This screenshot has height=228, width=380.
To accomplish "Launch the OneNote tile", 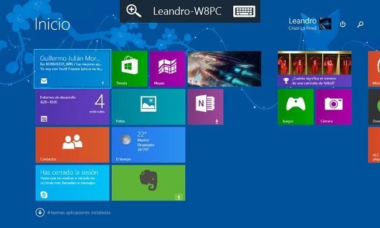I will [206, 107].
